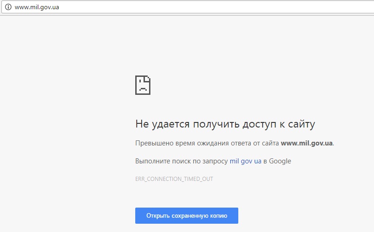Click the sad page error icon
Image resolution: width=374 pixels, height=232 pixels.
pyautogui.click(x=143, y=85)
